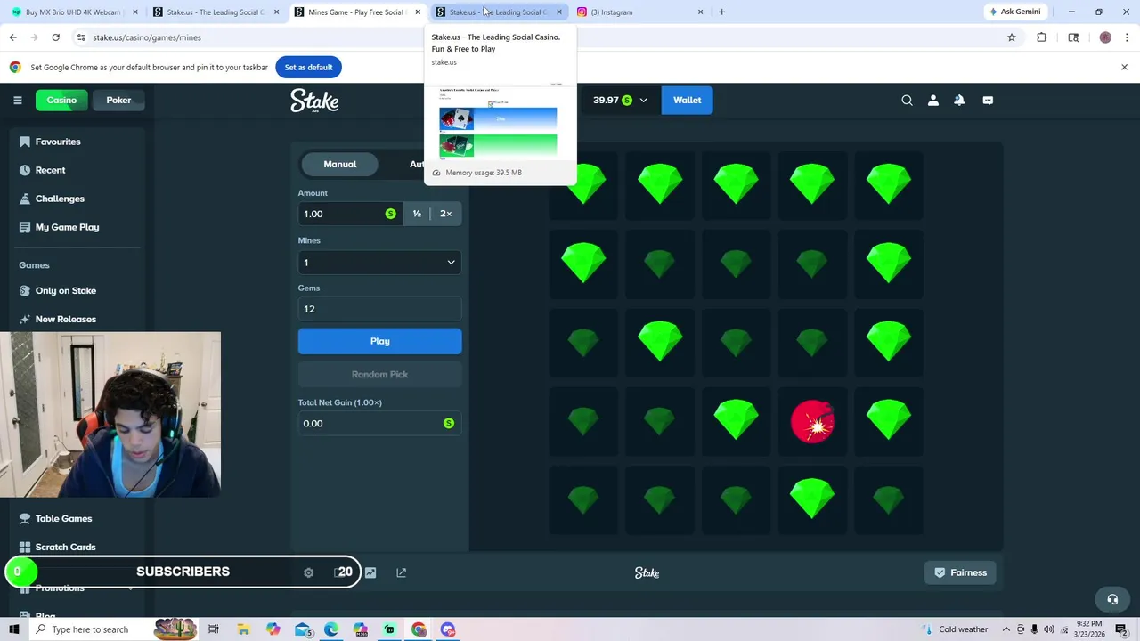The image size is (1140, 641).
Task: Open the chat panel icon
Action: [988, 101]
